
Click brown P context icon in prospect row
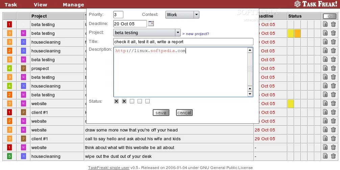[23, 68]
